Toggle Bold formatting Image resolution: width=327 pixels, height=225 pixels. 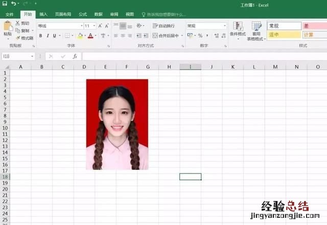pos(40,36)
